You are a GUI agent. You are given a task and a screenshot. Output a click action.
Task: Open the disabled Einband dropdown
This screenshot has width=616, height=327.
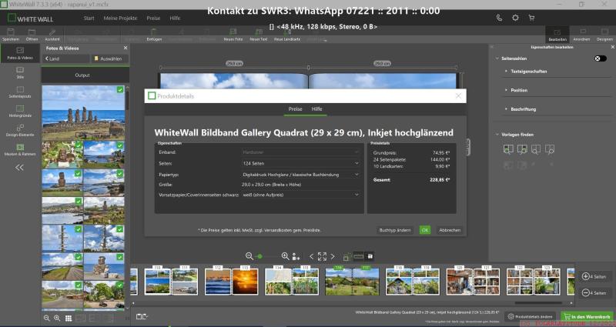(300, 152)
